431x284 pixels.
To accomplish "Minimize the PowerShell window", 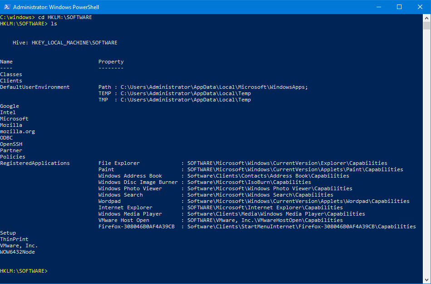I will (x=379, y=7).
